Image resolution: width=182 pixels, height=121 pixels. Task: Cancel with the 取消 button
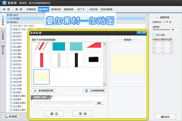coord(83,114)
